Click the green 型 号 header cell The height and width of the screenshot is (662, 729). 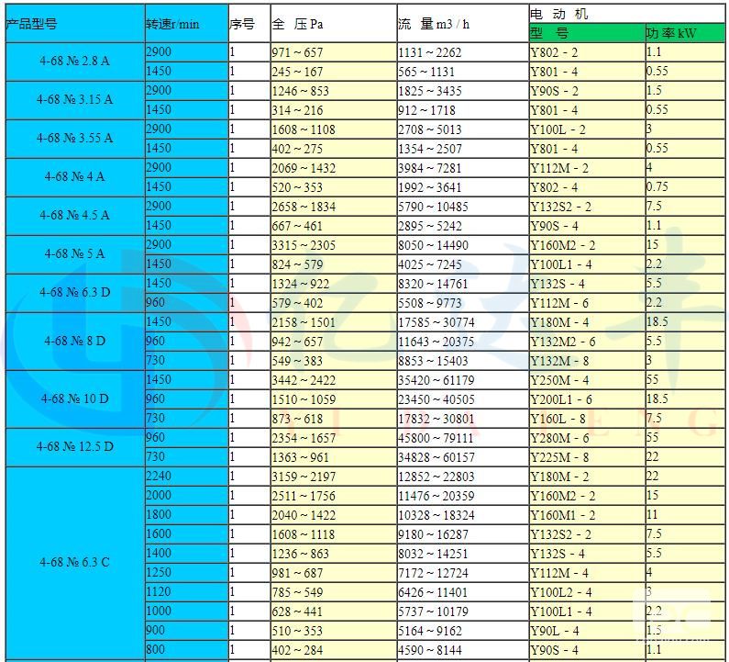tap(586, 33)
